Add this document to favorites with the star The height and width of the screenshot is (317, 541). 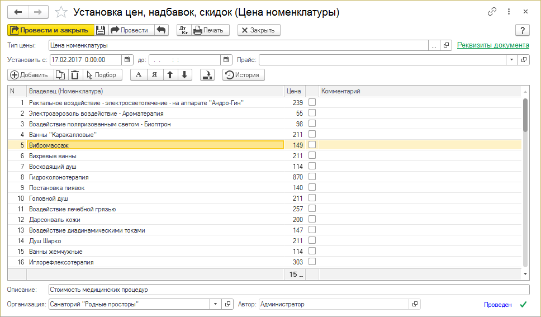coord(63,12)
